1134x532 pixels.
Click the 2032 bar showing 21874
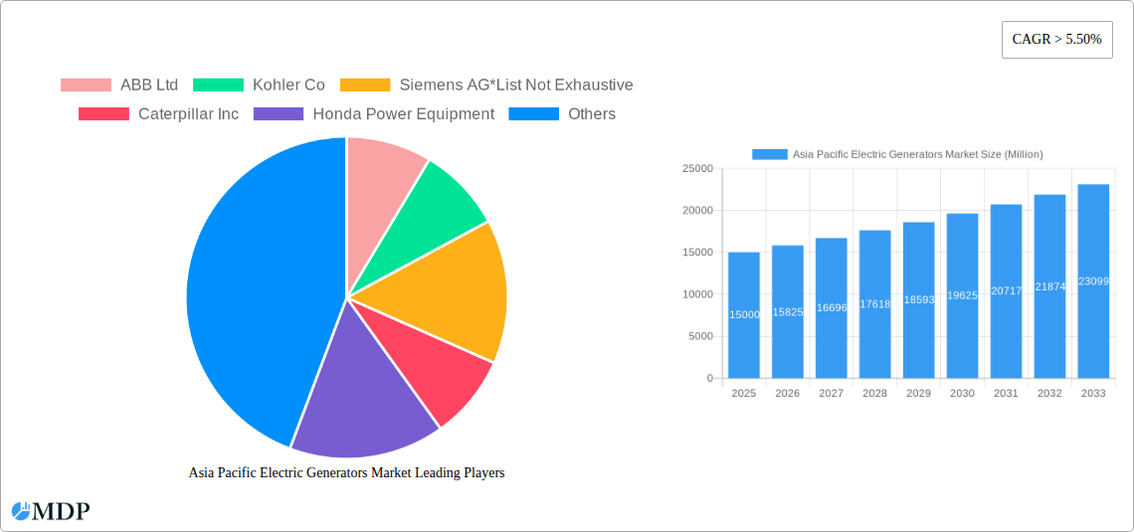1050,286
